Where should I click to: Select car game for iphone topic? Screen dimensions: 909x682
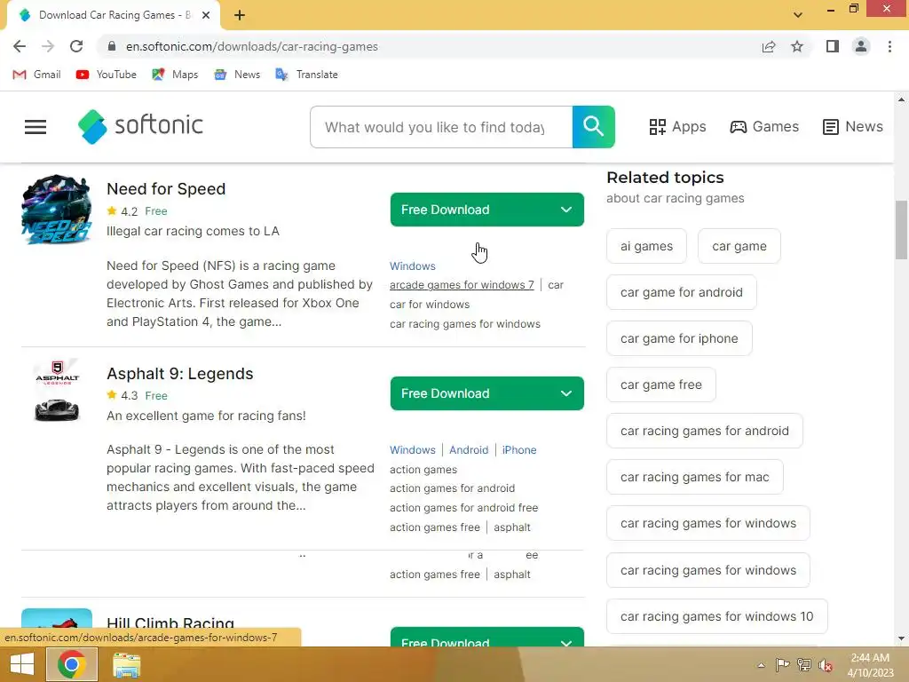tap(679, 338)
